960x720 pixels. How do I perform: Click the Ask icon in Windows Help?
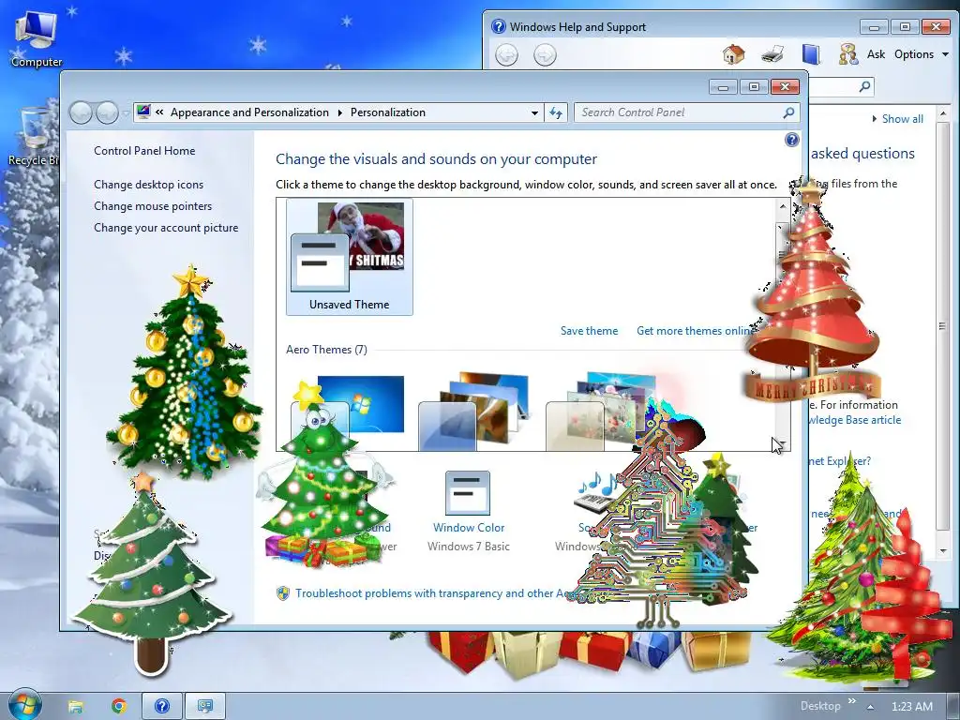pyautogui.click(x=847, y=54)
